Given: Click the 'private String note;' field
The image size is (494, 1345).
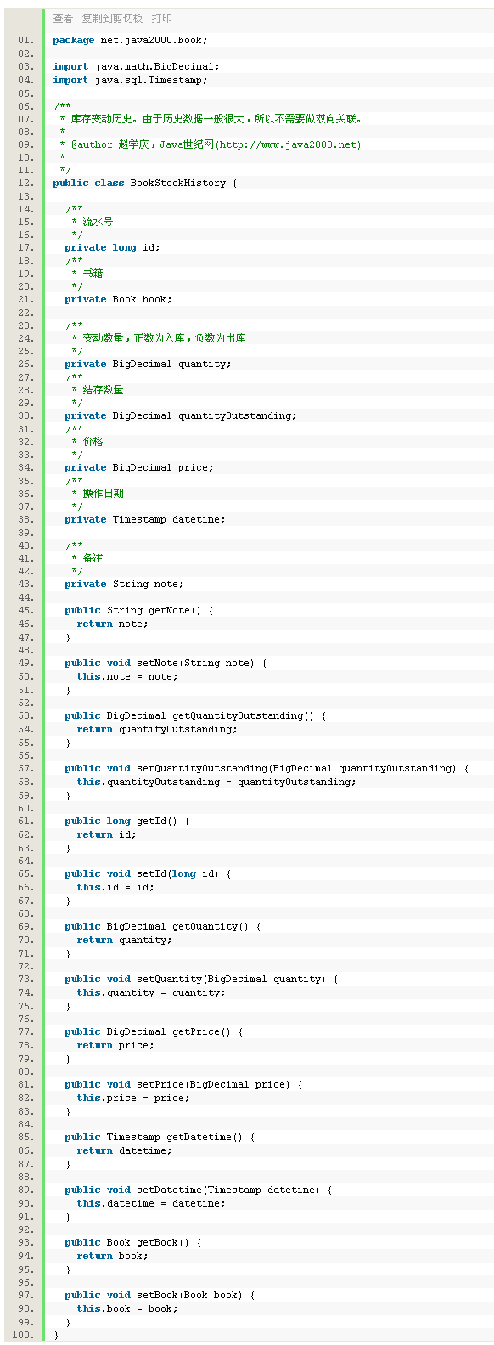Looking at the screenshot, I should pyautogui.click(x=124, y=584).
